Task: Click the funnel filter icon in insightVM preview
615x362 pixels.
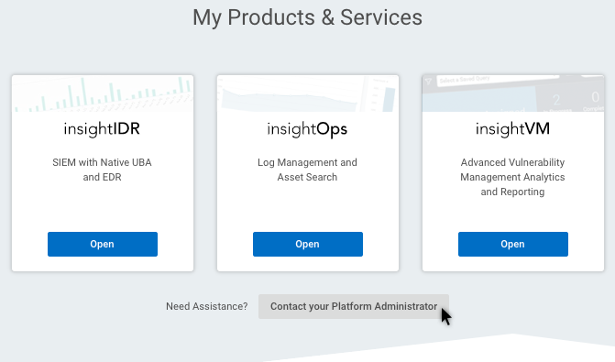Action: [428, 82]
